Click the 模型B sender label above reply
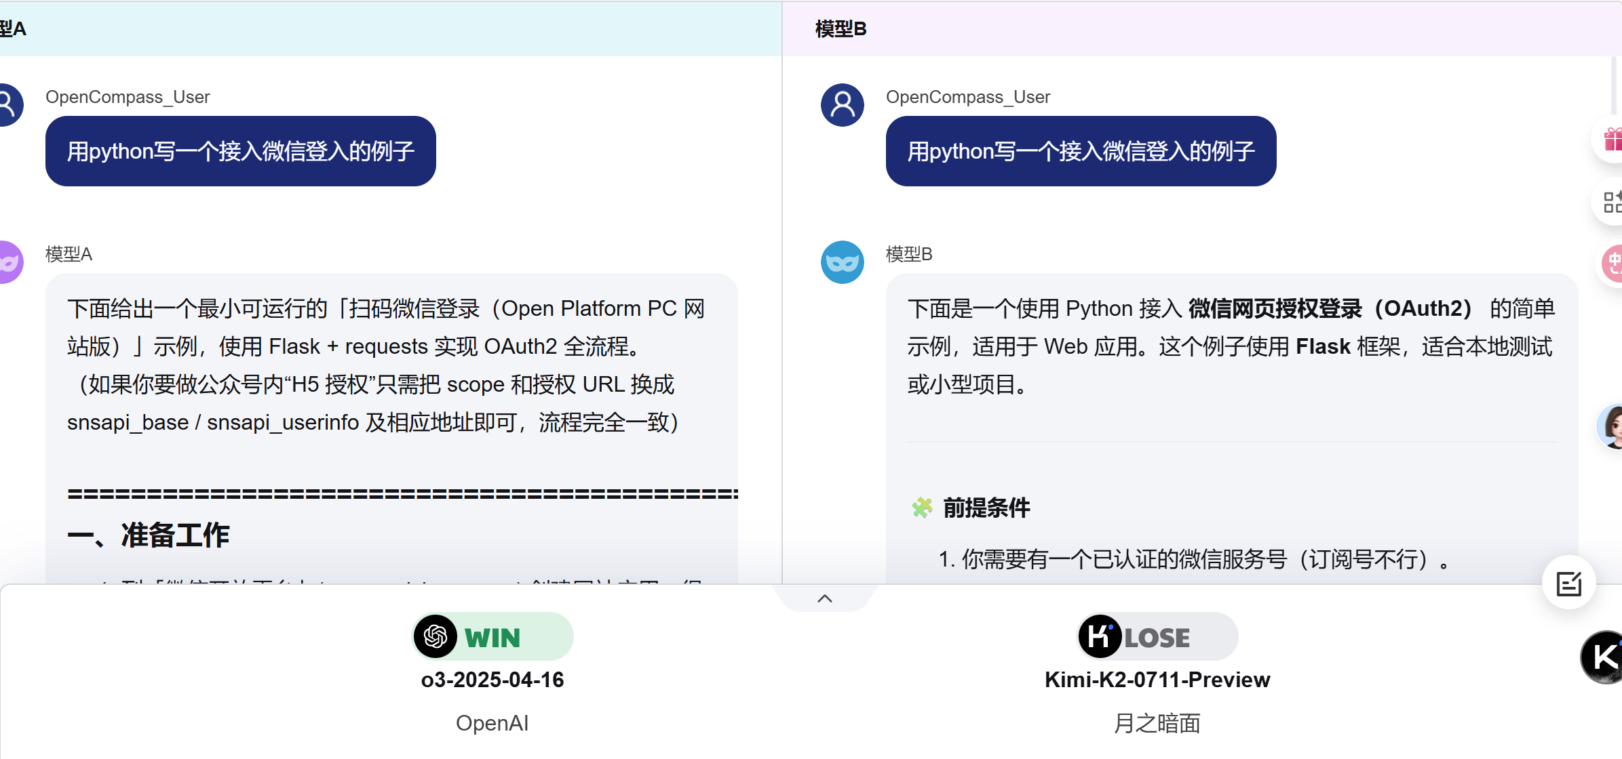 tap(910, 254)
